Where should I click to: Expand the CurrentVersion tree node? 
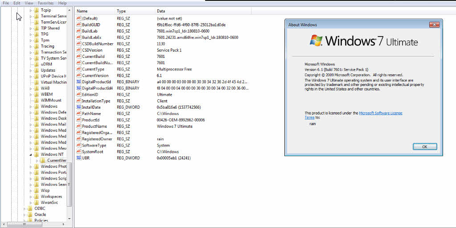click(37, 161)
